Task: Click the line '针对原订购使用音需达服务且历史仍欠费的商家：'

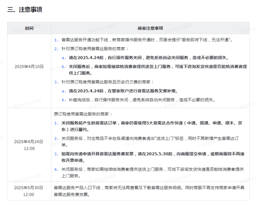Action: click(x=108, y=82)
